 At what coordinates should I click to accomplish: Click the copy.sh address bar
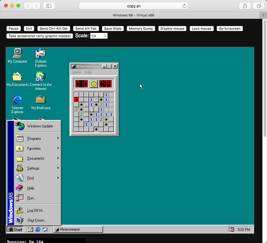(133, 6)
